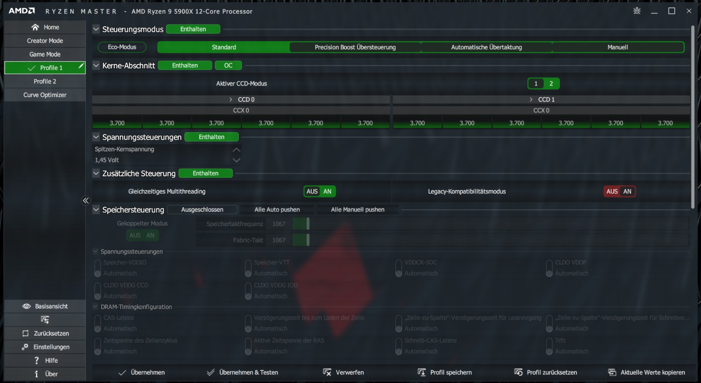
Task: Toggle Schreib-CAS-Latenz Automatisch switch
Action: pyautogui.click(x=399, y=346)
